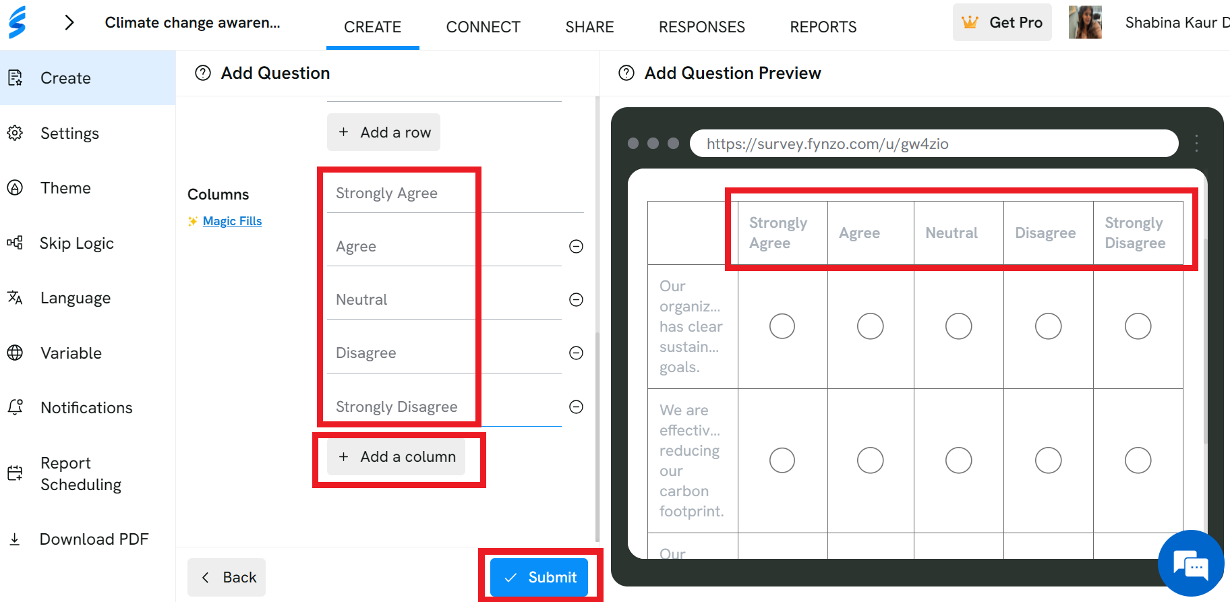Viewport: 1230px width, 602px height.
Task: Switch to the RESPONSES tab
Action: (702, 27)
